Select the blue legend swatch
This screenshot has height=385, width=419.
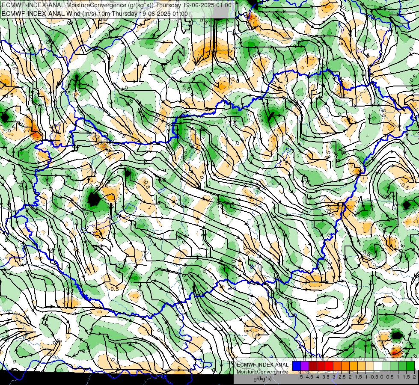(297, 366)
